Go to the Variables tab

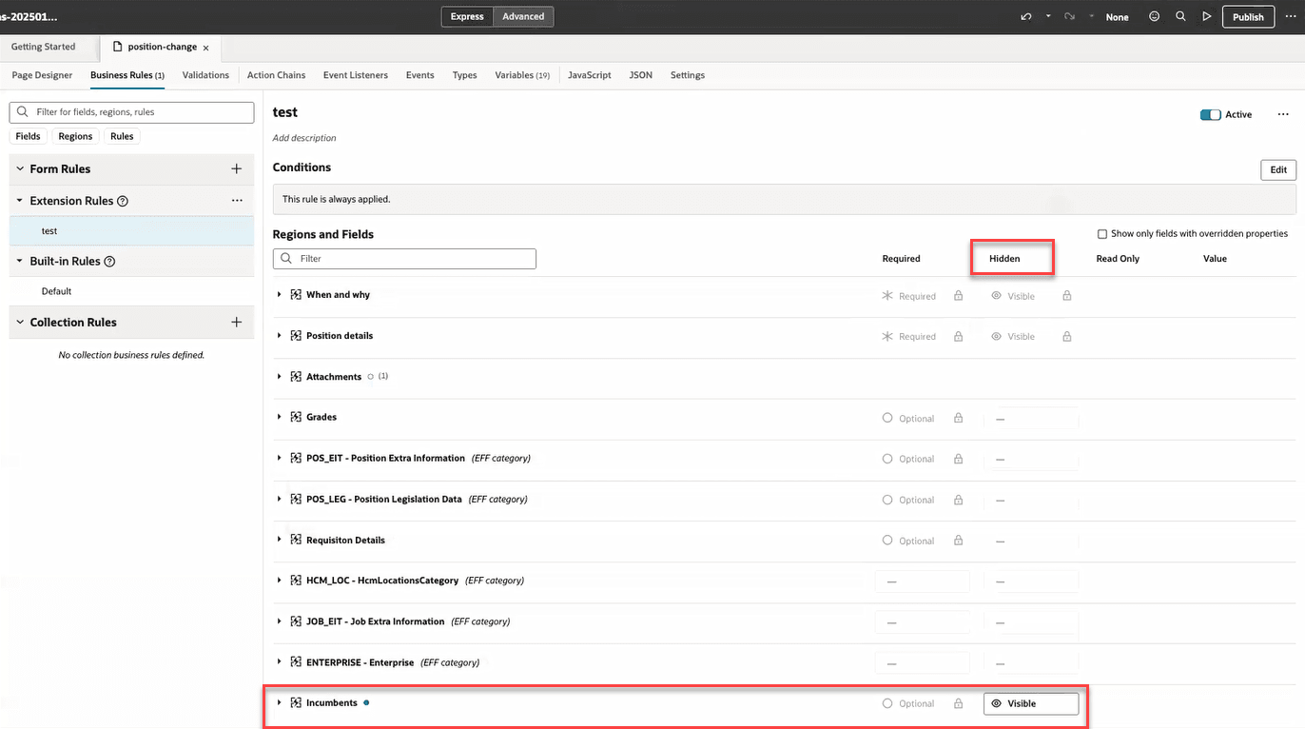coord(522,75)
